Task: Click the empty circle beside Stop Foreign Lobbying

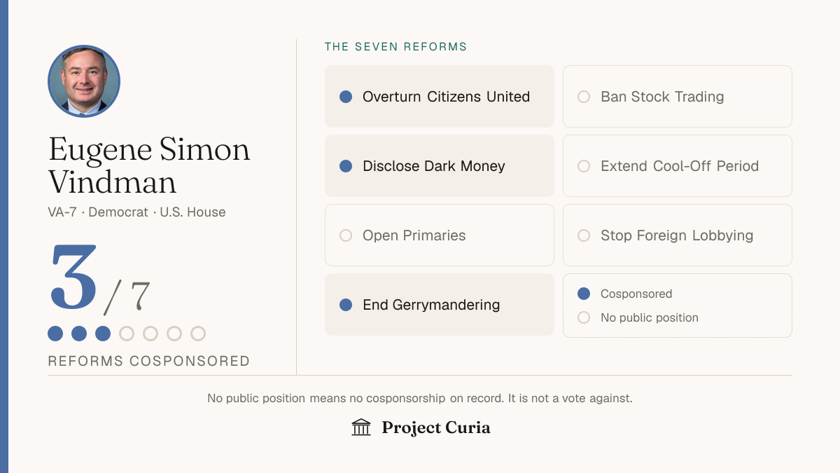Action: [x=584, y=235]
